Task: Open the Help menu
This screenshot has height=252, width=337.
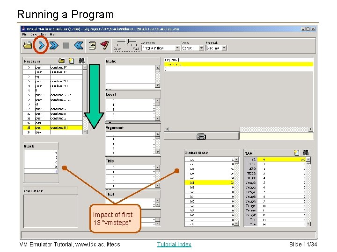Action: click(x=53, y=34)
